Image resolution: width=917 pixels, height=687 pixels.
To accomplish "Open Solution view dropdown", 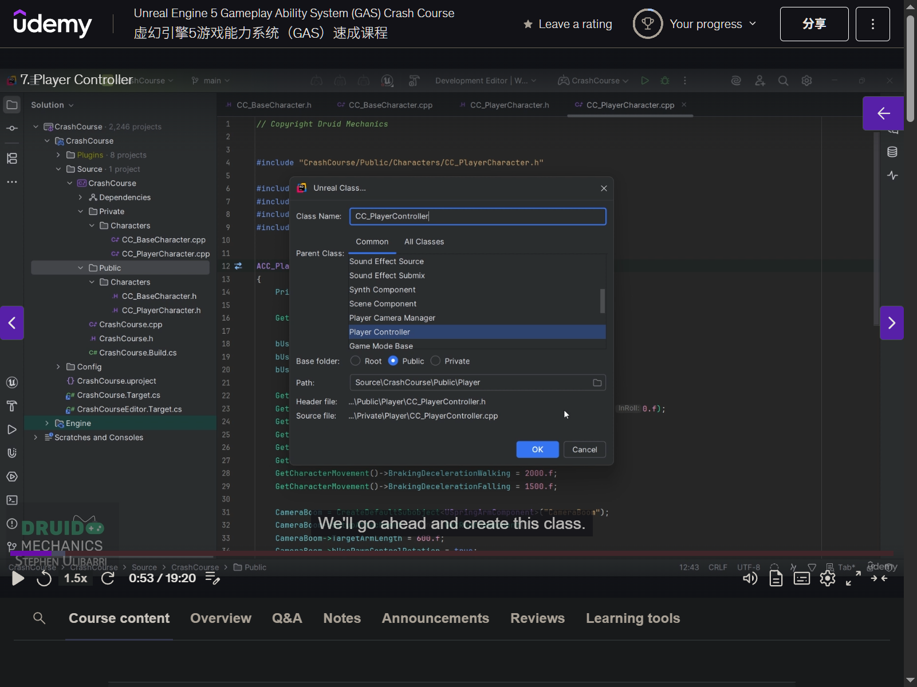I will [x=52, y=105].
